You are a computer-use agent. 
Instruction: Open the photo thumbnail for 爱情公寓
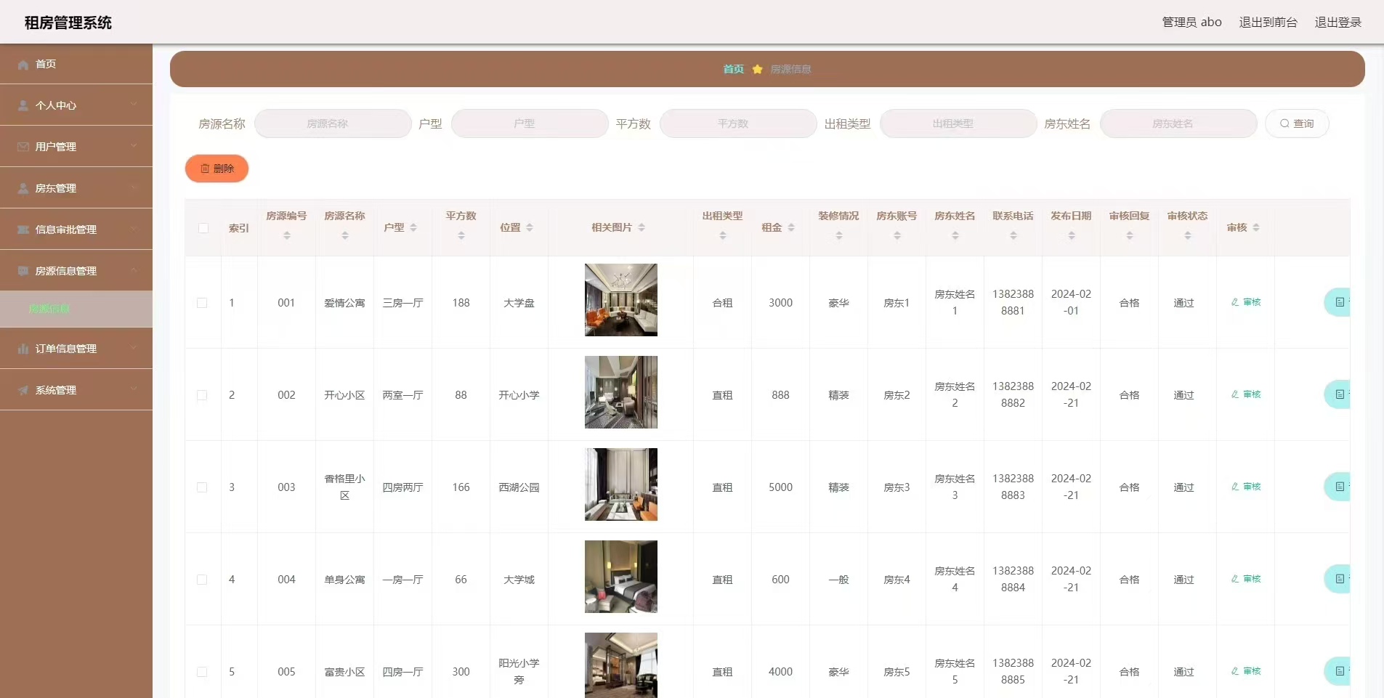point(621,300)
